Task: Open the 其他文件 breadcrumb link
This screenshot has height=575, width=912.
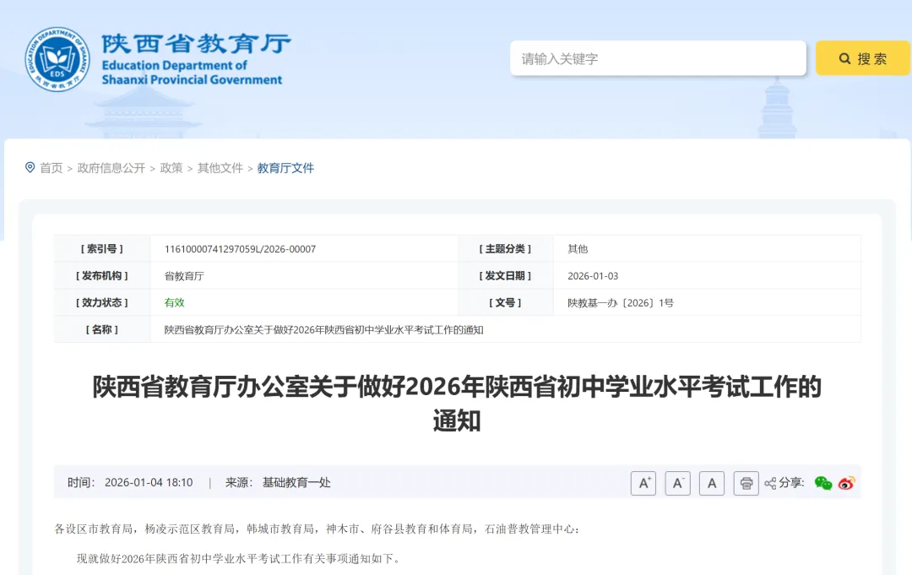Action: point(220,167)
